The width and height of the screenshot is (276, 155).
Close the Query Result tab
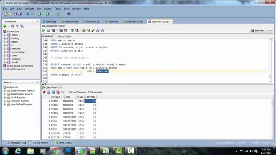61,87
